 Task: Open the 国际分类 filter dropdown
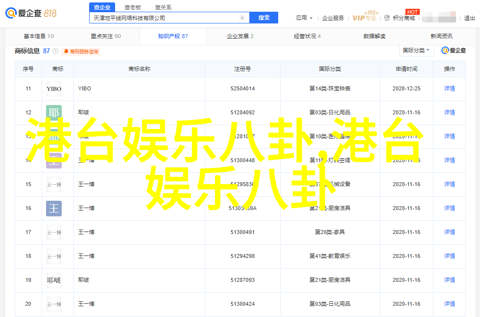coord(416,50)
